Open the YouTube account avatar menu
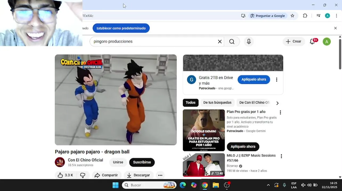Screen dimensions: 342x191 pos(327,41)
